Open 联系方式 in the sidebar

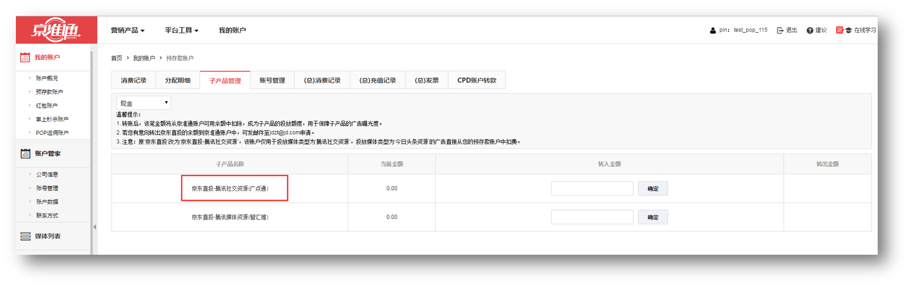pos(47,215)
